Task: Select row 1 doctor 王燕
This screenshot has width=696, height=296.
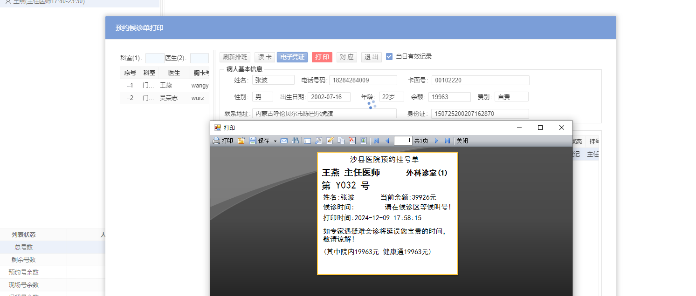Action: pyautogui.click(x=165, y=86)
